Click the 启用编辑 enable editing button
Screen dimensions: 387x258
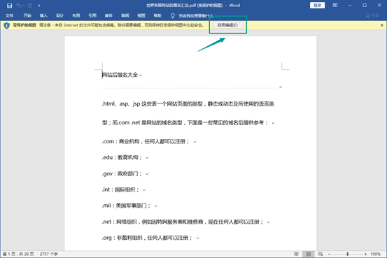point(227,25)
